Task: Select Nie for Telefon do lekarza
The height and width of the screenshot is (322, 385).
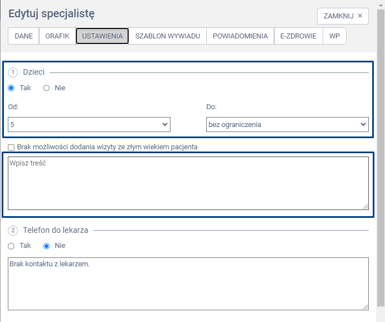Action: coord(47,246)
